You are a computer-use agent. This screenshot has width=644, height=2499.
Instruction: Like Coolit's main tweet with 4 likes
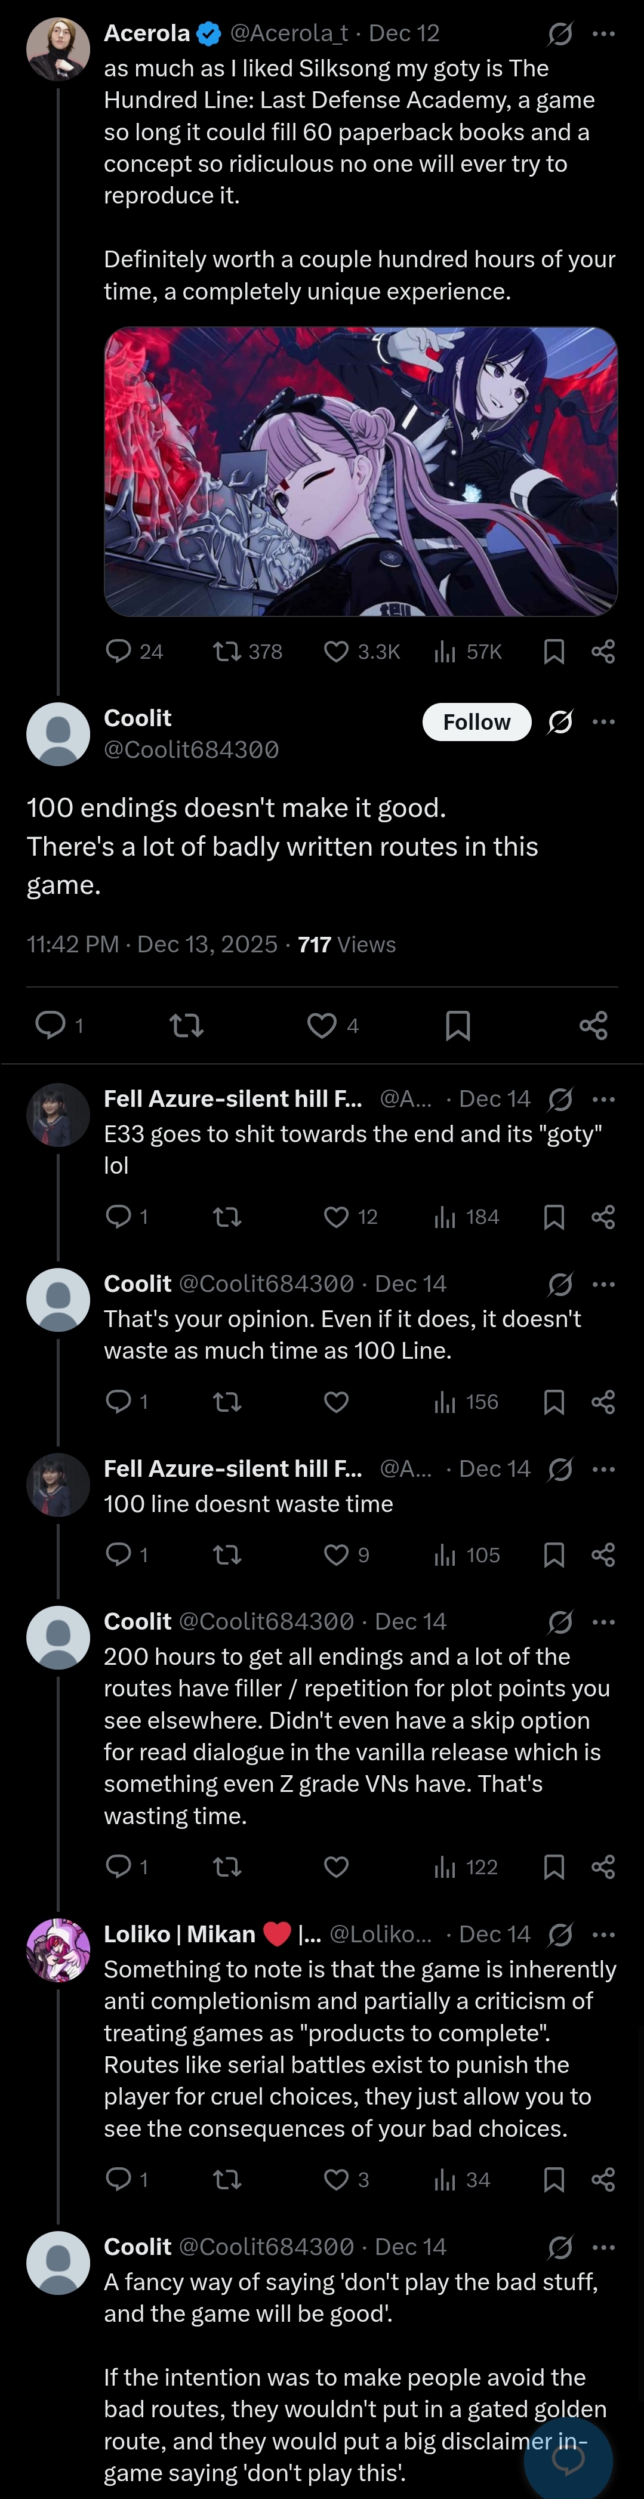coord(322,1025)
